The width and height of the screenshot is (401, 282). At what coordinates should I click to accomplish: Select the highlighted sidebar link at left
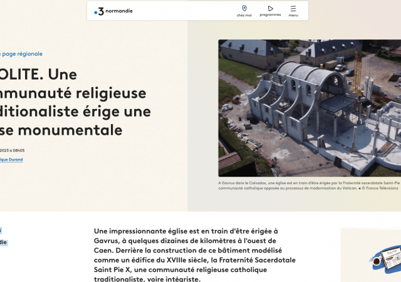pos(3,242)
